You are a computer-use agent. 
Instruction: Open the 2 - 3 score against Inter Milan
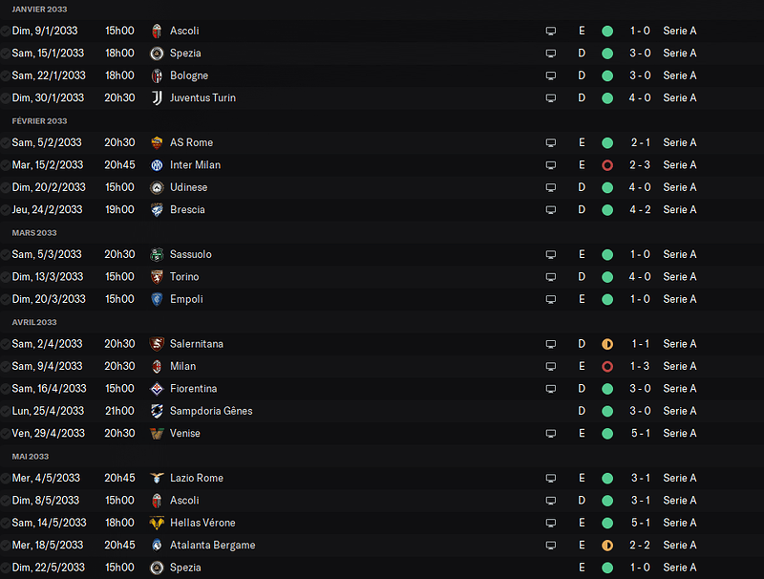(x=640, y=165)
